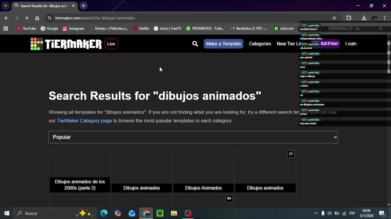Open the Netflix bookmark
Screen dimensions: 391x219
pos(141,29)
